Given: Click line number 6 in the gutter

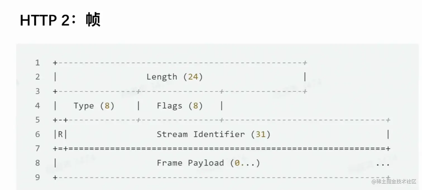Looking at the screenshot, I should tap(38, 134).
